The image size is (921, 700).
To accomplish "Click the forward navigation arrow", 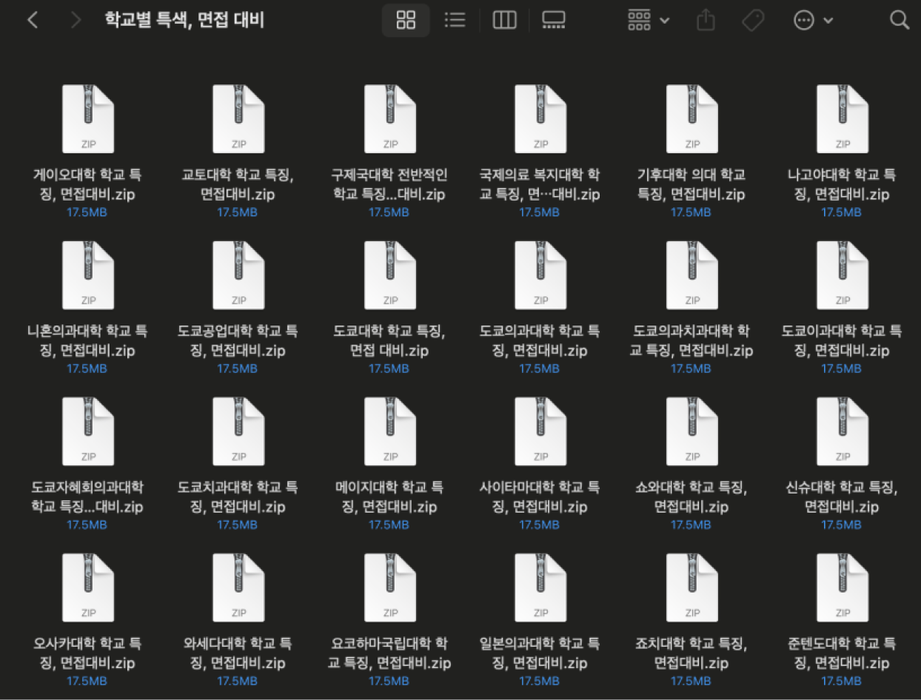I will click(75, 20).
